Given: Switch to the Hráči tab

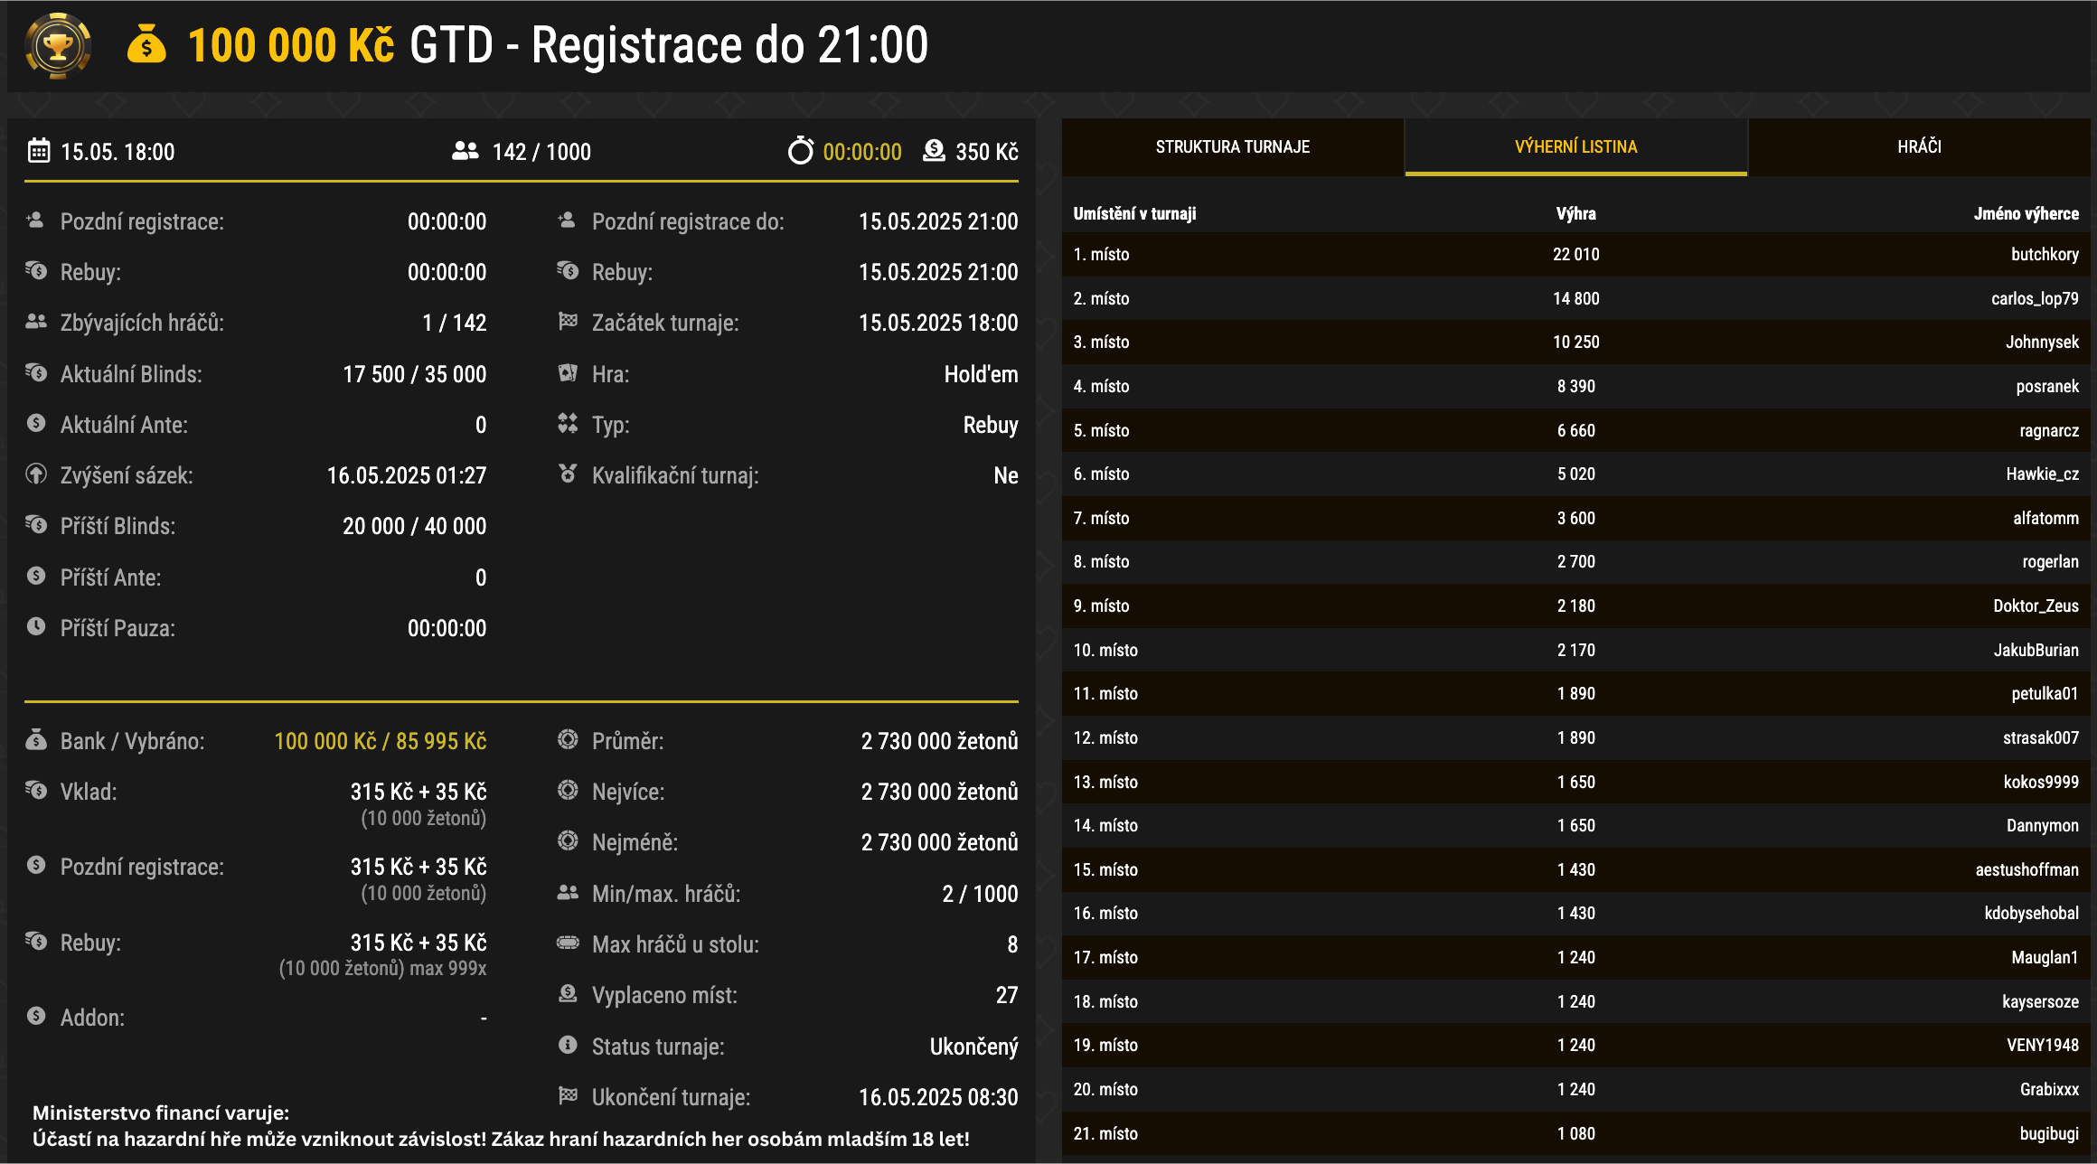Looking at the screenshot, I should (x=1919, y=146).
